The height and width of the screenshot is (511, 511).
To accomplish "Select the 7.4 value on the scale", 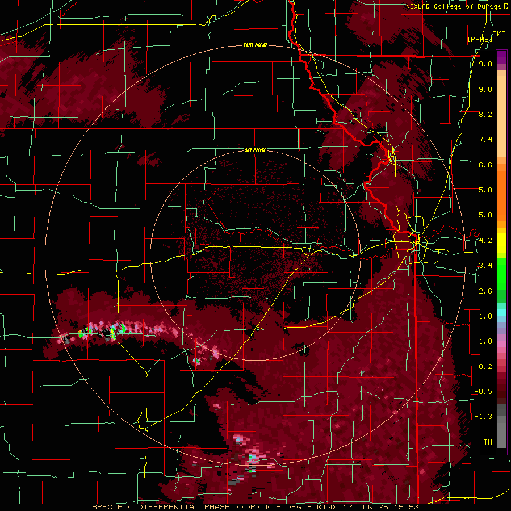I will click(x=485, y=140).
